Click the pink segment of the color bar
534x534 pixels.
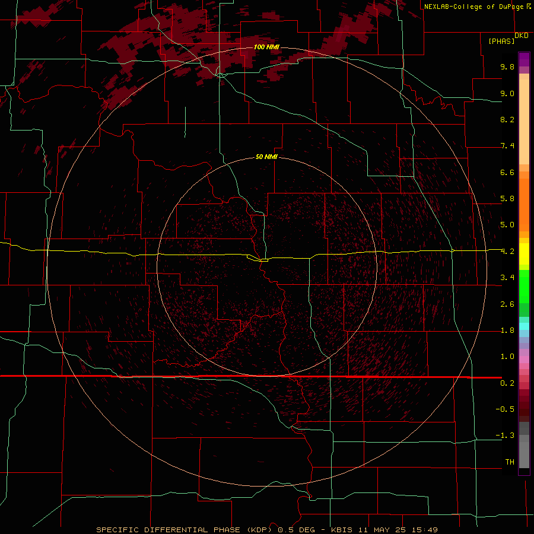click(x=524, y=360)
